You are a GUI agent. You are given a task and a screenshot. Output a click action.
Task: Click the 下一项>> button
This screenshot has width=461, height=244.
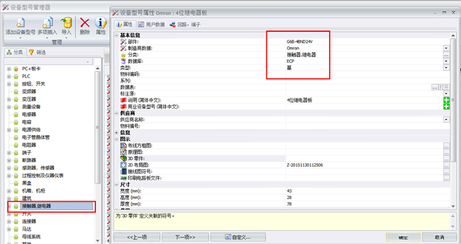tap(185, 237)
